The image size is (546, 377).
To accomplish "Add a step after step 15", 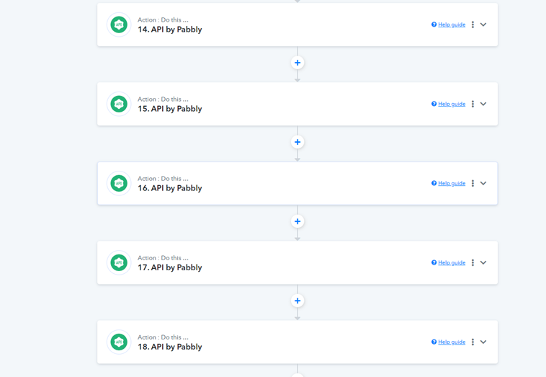I will (297, 142).
